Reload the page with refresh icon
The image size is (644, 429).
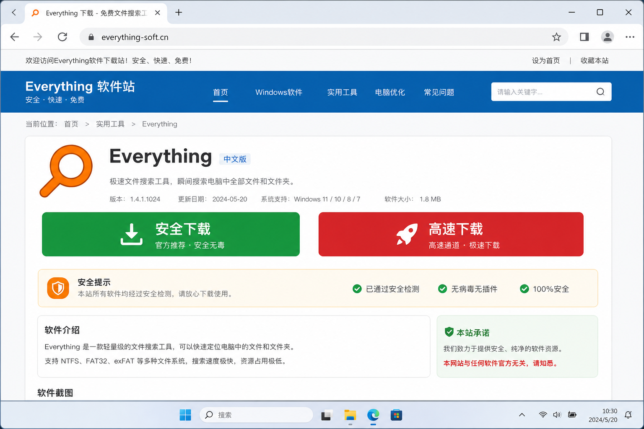pos(62,37)
